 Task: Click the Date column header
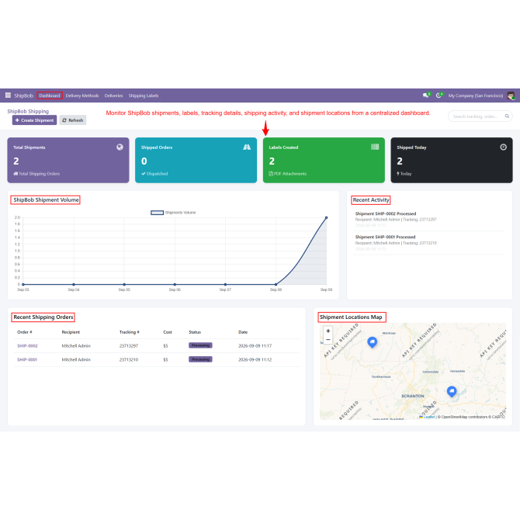tap(243, 332)
